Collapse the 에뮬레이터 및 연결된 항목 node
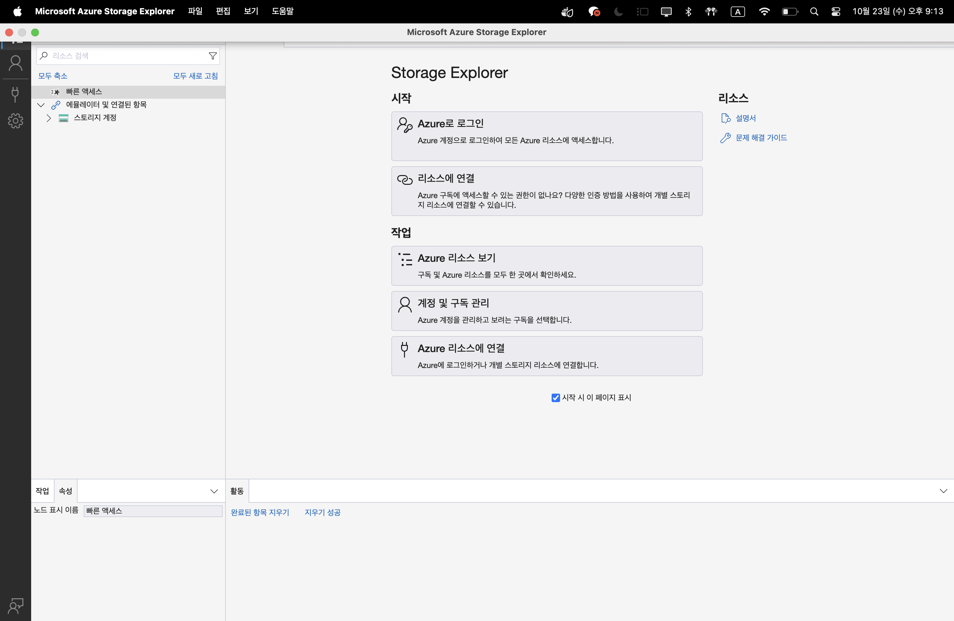This screenshot has height=621, width=954. pos(41,105)
